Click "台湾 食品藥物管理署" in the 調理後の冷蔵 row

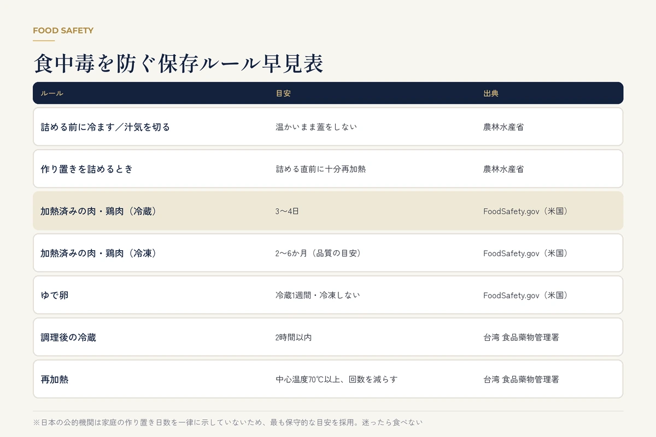(521, 337)
